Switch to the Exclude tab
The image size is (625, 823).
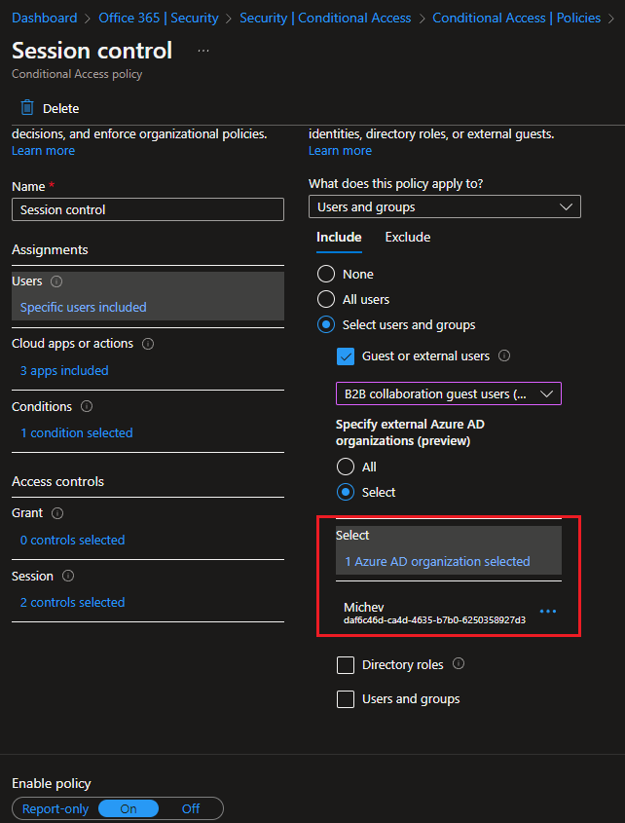[408, 238]
